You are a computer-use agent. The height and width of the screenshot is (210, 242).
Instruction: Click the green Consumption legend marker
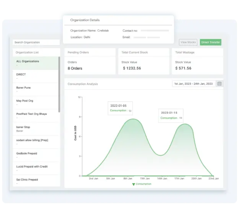click(x=133, y=184)
